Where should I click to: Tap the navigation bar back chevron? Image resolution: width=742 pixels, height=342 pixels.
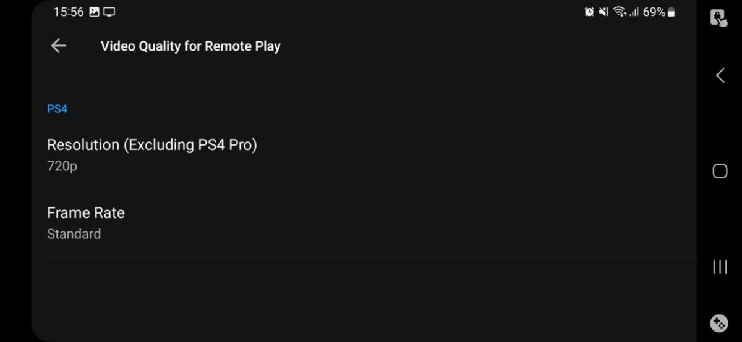tap(720, 75)
